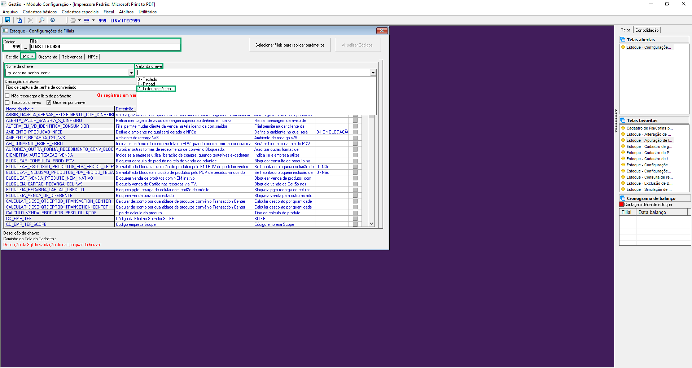Select option '0 - Teclado'
Viewport: 692px width, 368px height.
click(147, 79)
